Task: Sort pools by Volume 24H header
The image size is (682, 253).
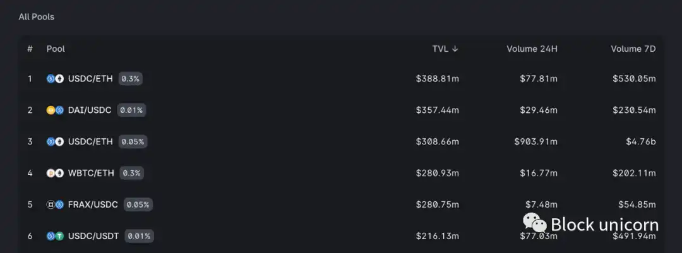Action: click(x=532, y=49)
